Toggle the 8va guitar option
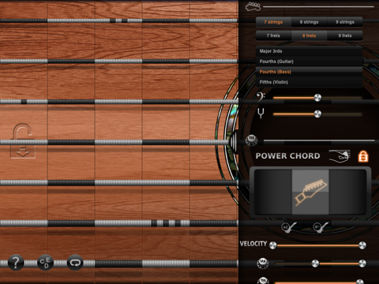Viewport: 379px width, 284px height. click(321, 227)
